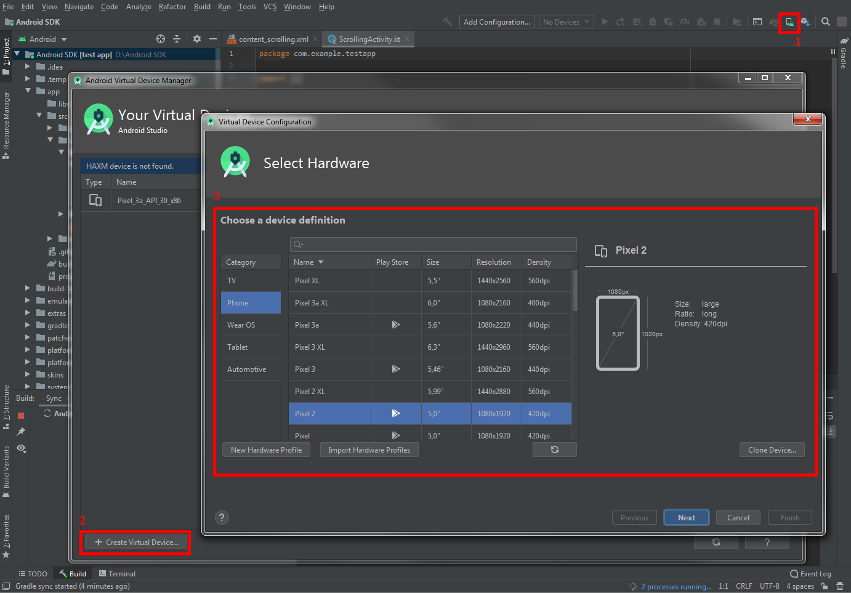Select the Pixel 2 XL device row
This screenshot has width=851, height=593.
pos(430,392)
